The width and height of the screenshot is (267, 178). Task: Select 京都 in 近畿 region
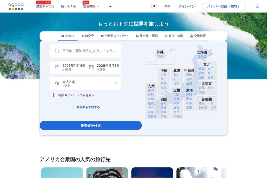pos(176,99)
